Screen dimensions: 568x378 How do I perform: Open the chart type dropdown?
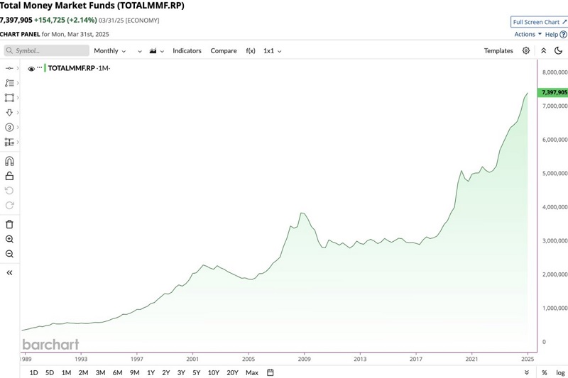click(156, 51)
